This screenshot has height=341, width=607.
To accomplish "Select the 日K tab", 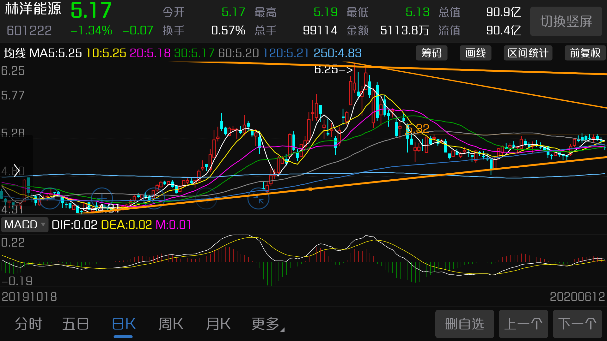I will [124, 324].
